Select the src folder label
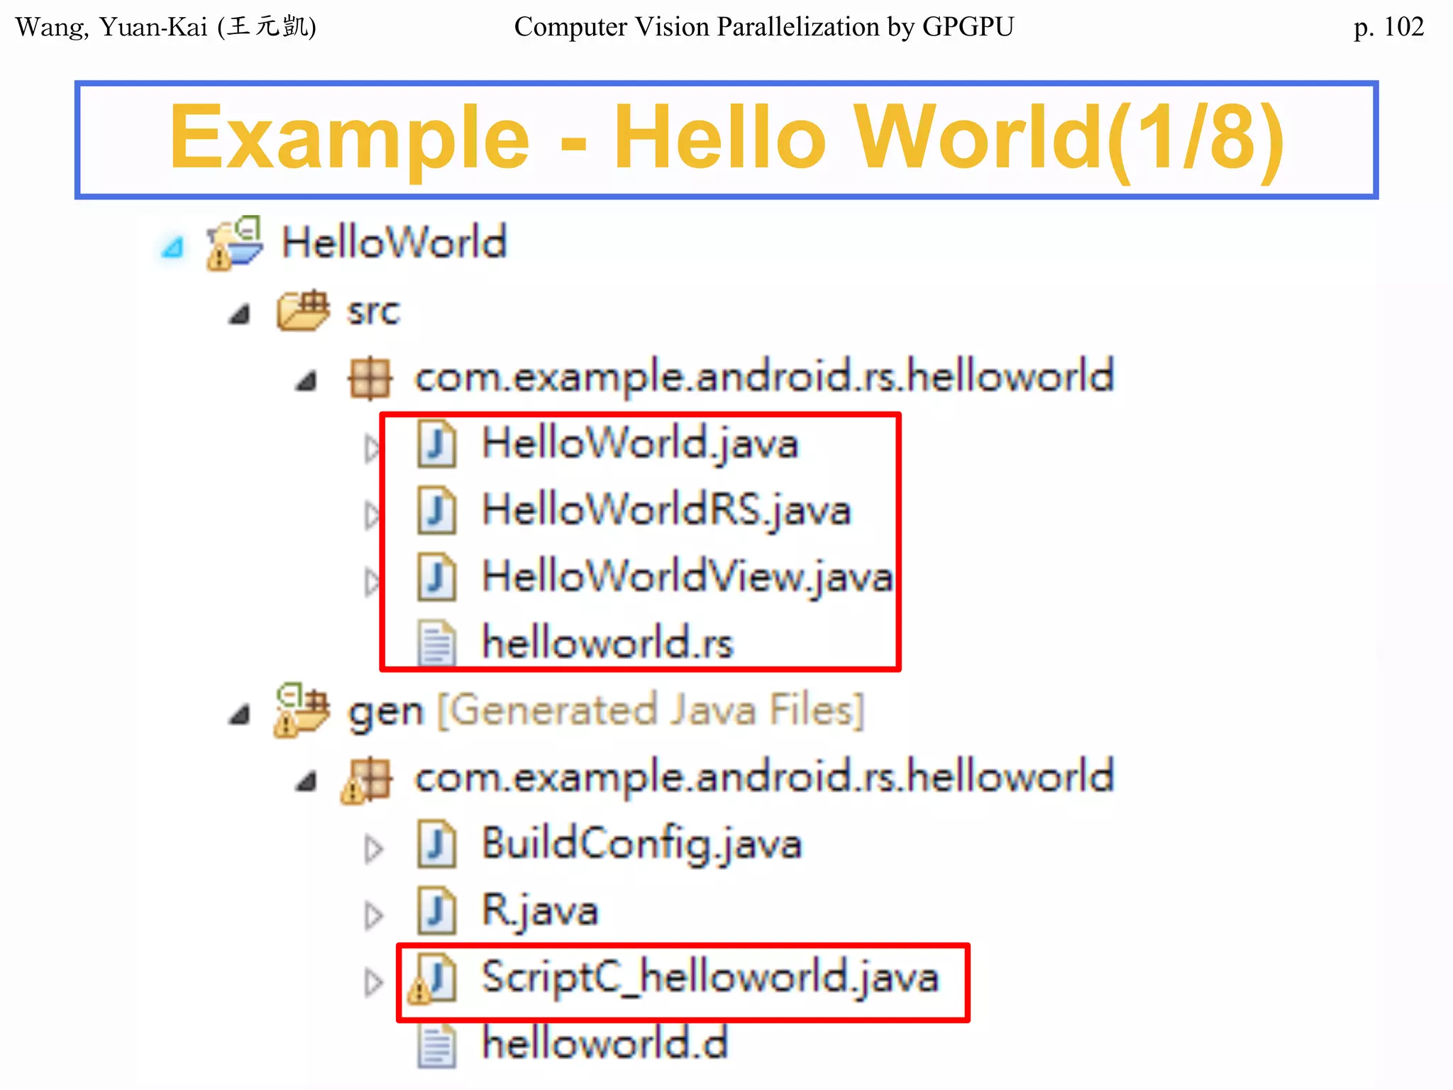Image resolution: width=1453 pixels, height=1090 pixels. [x=374, y=312]
